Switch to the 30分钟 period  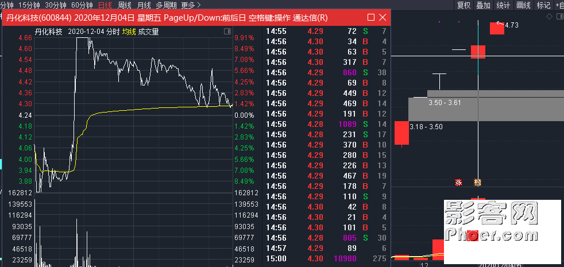[56, 5]
